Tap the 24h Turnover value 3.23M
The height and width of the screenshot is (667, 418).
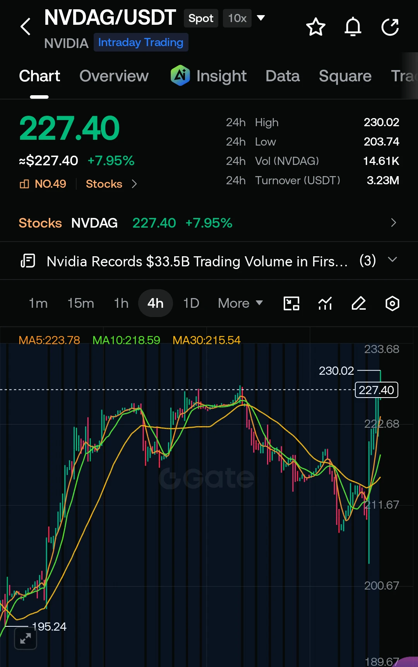(383, 180)
